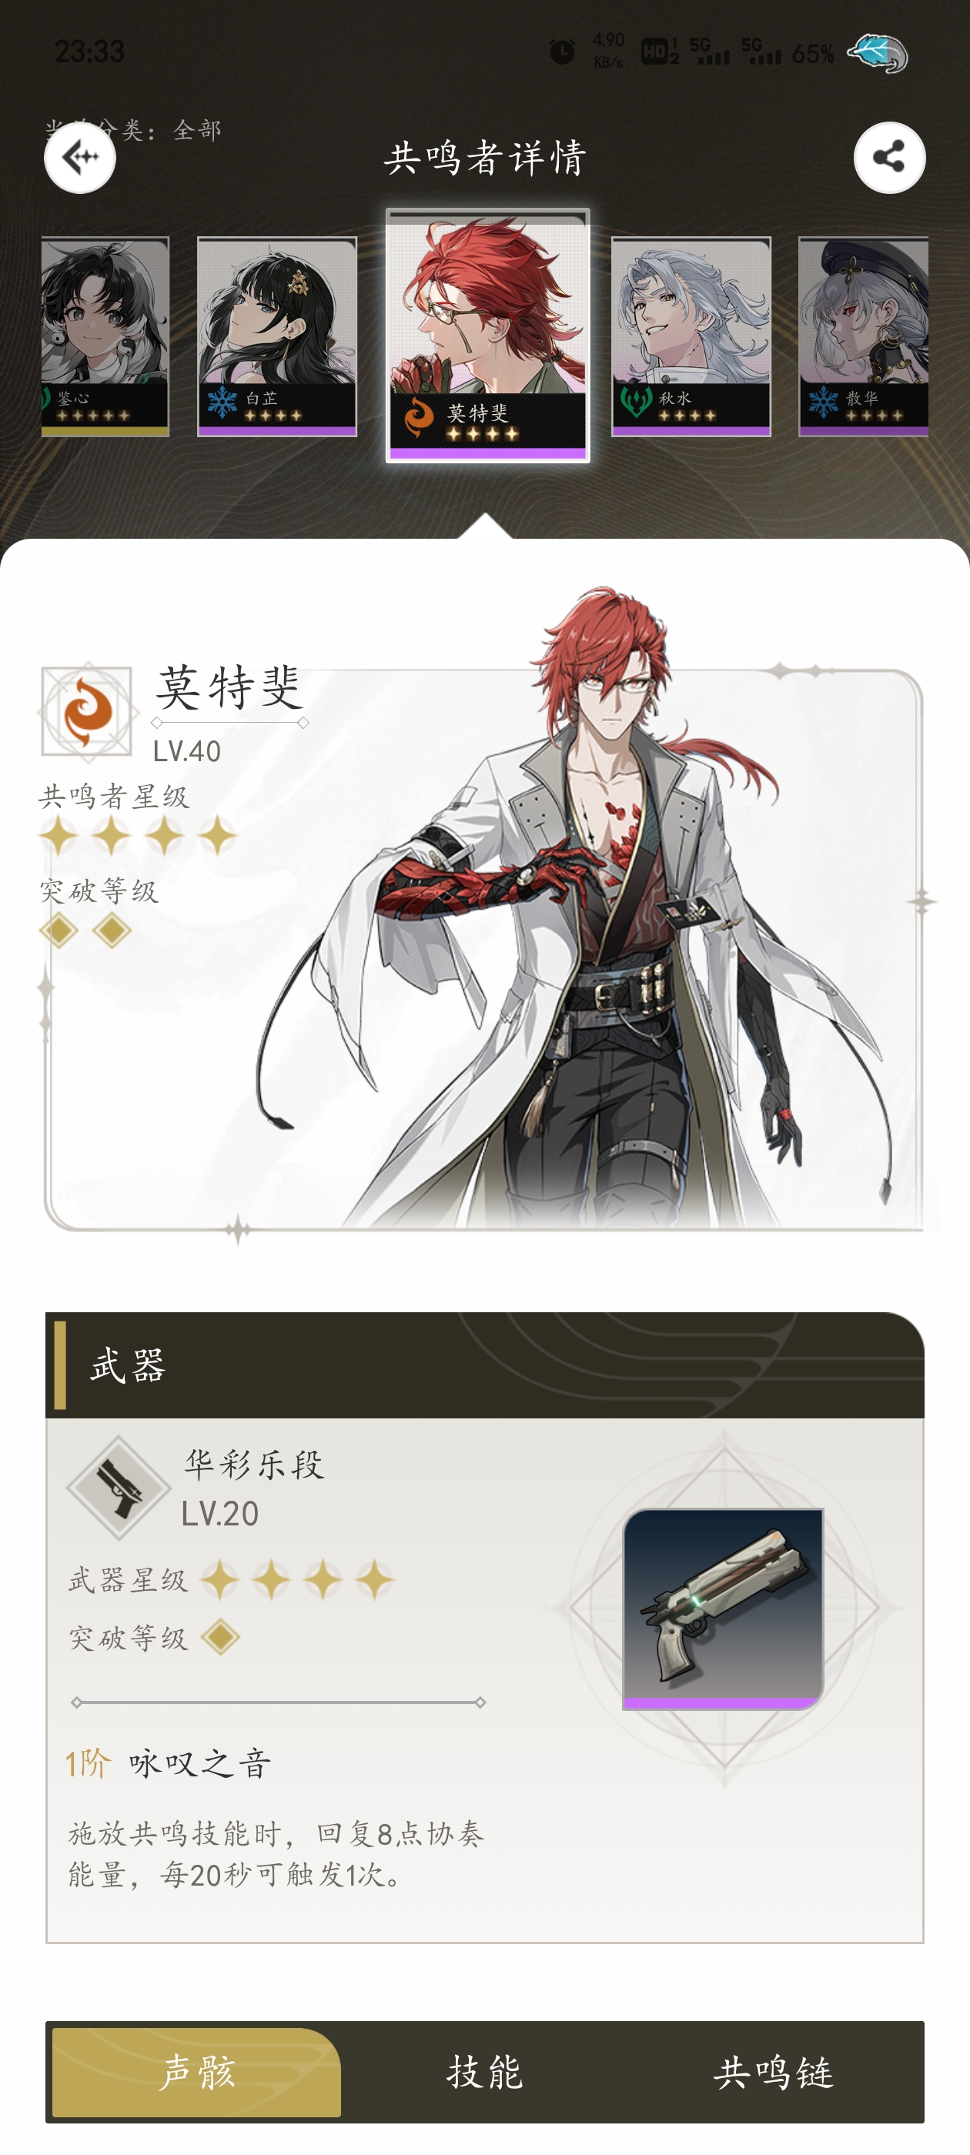Image resolution: width=970 pixels, height=2155 pixels.
Task: Click the weapon 突破等级 diamond indicator
Action: click(220, 1637)
